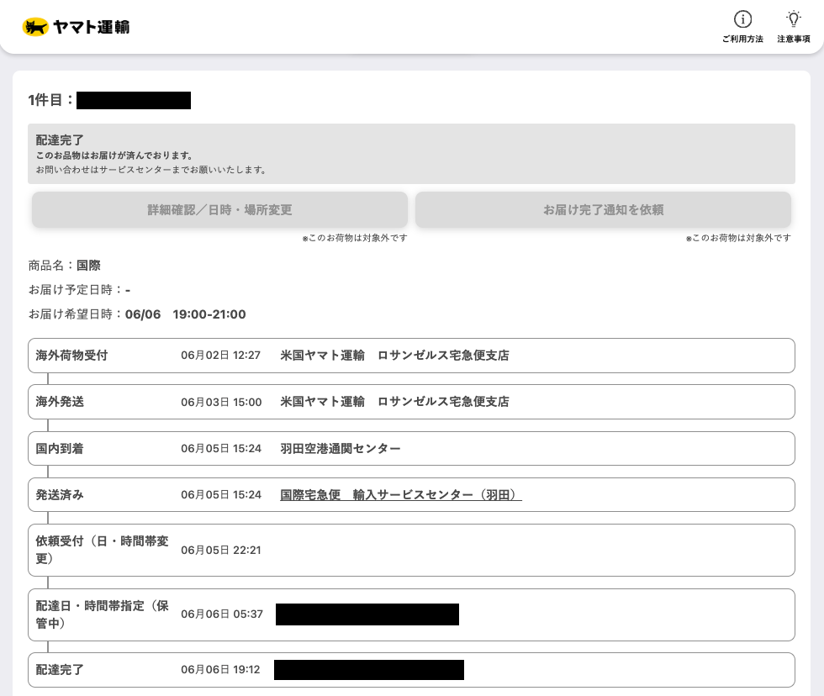Screen dimensions: 824x696
Task: Click 依頼受付（日・時間帯変更） row label
Action: coord(102,550)
